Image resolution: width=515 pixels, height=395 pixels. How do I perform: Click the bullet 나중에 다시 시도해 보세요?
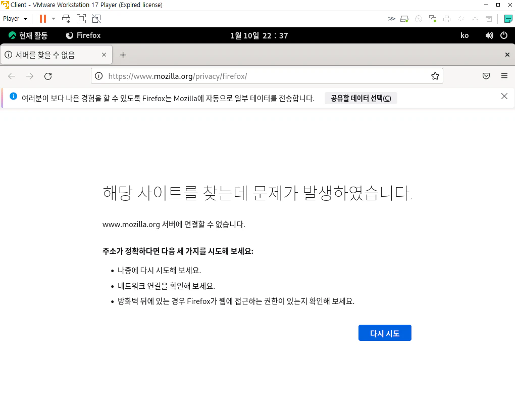point(159,271)
